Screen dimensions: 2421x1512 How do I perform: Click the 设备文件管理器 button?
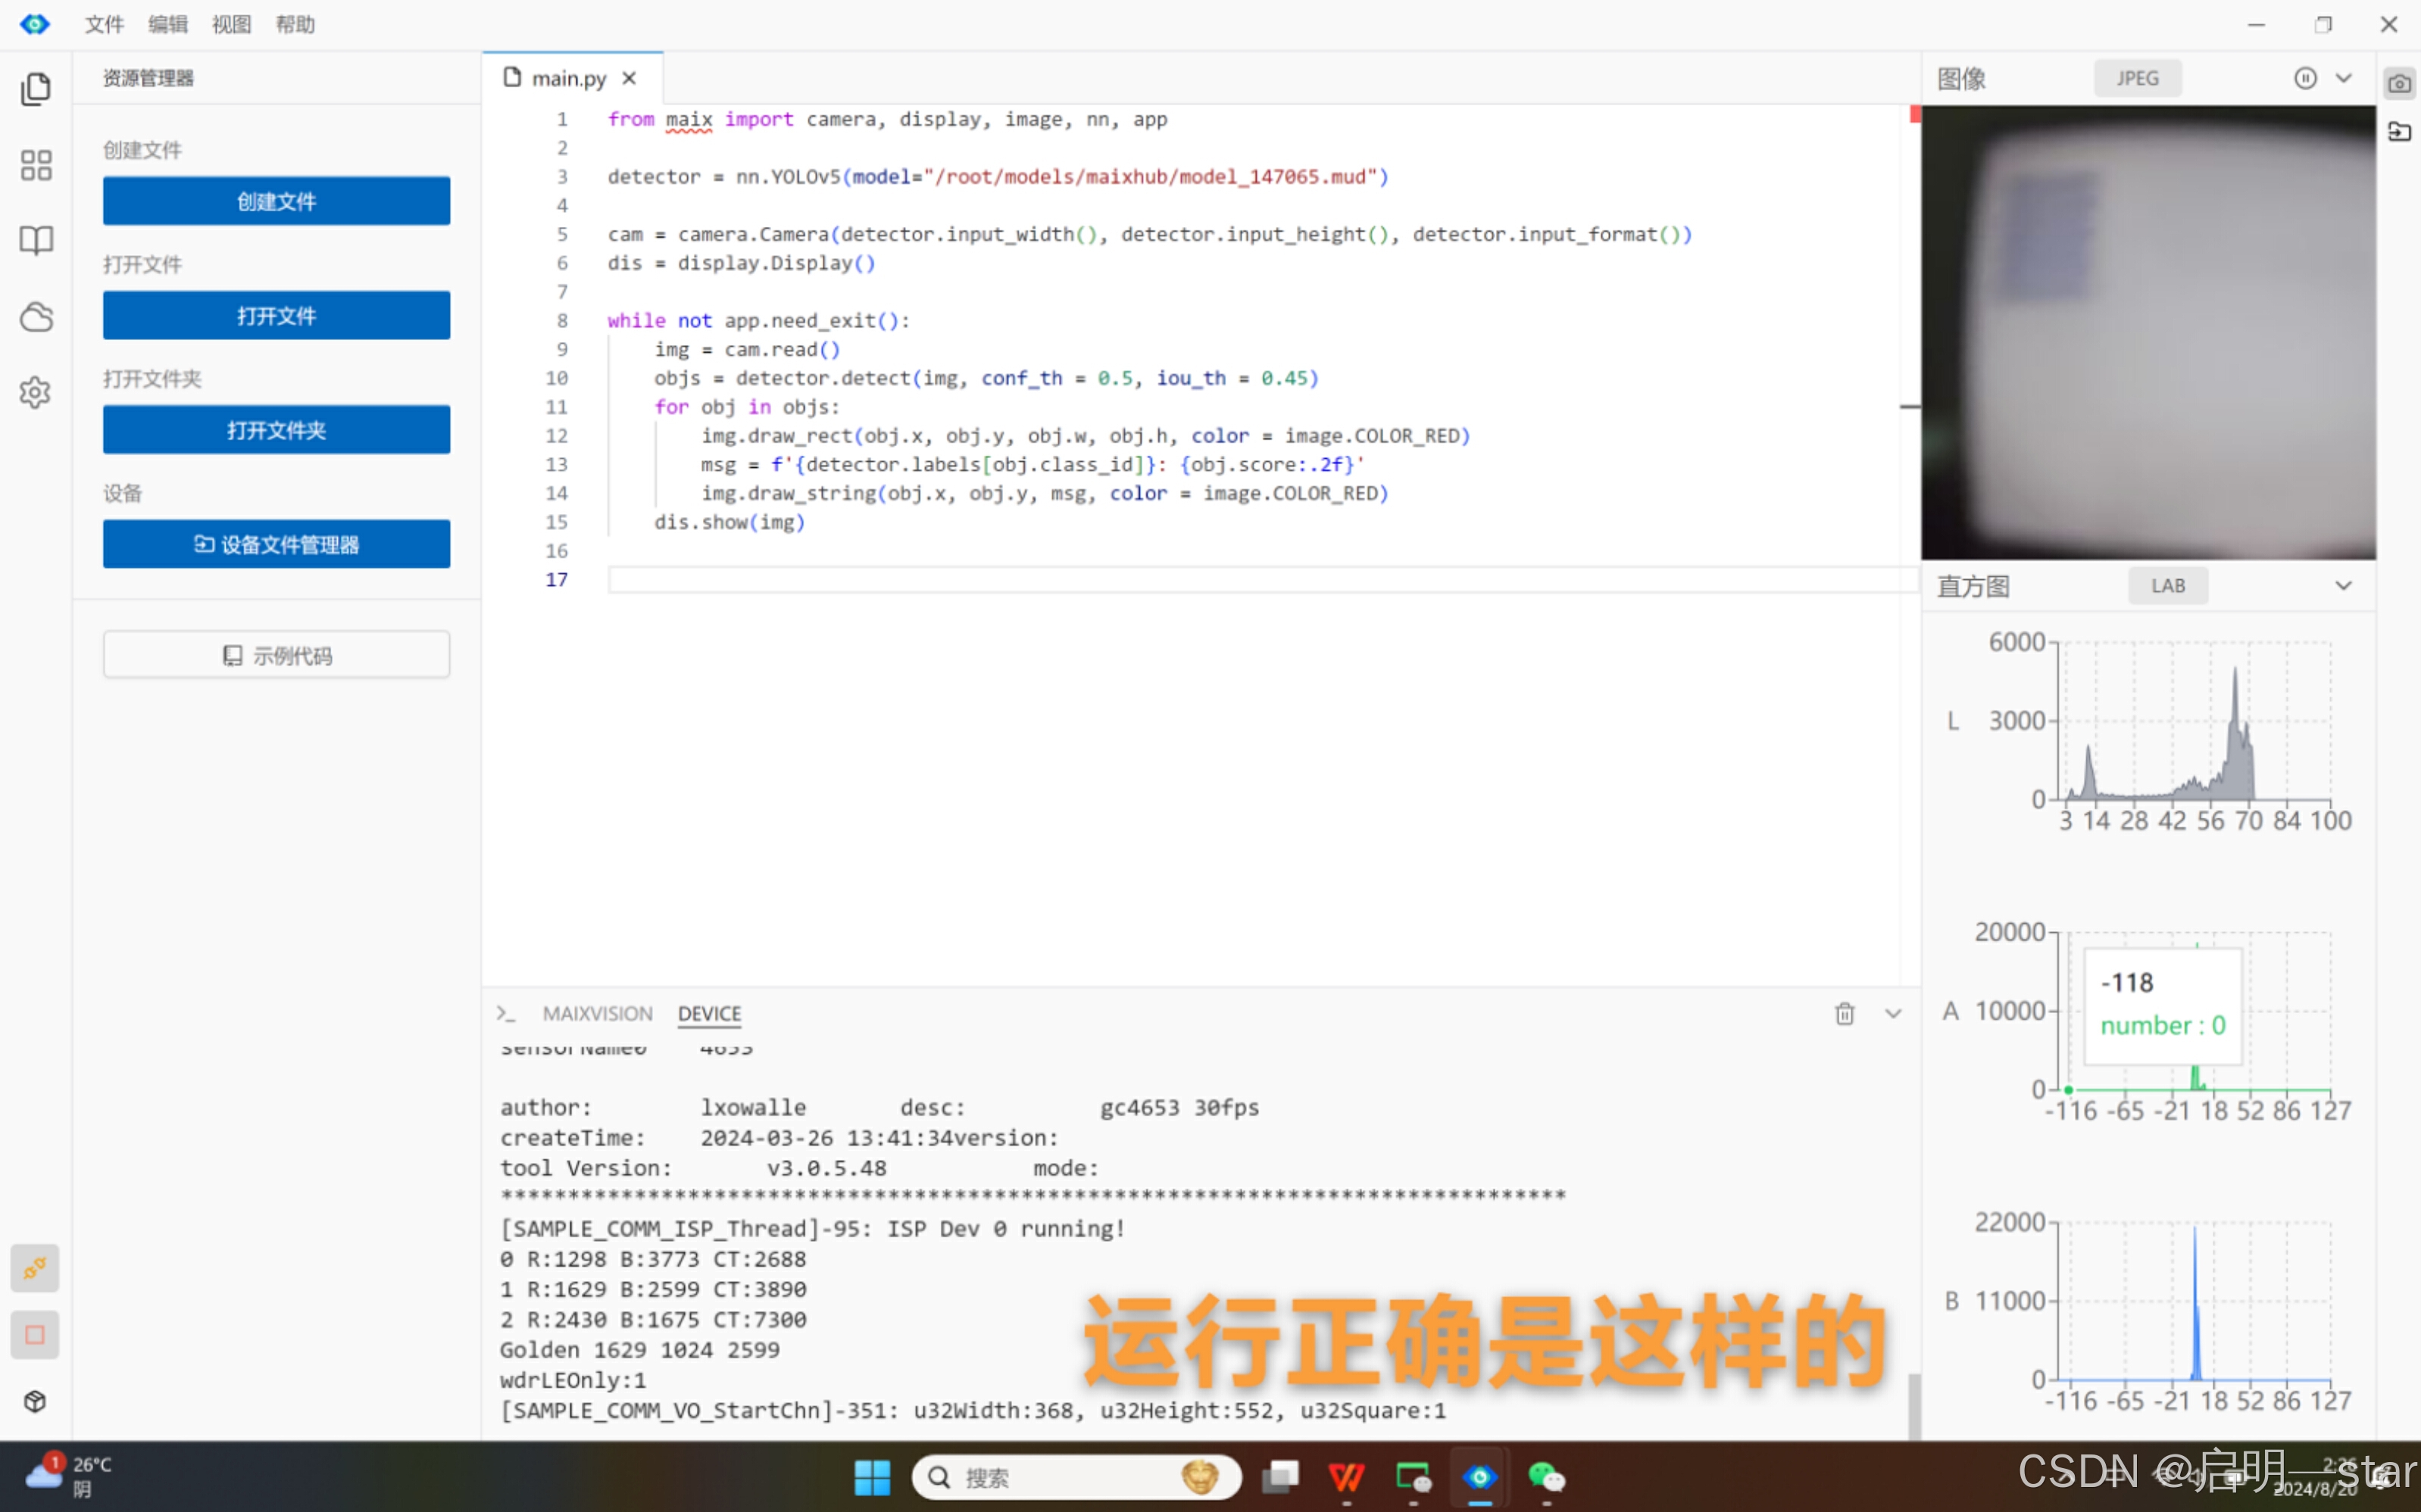(x=276, y=544)
